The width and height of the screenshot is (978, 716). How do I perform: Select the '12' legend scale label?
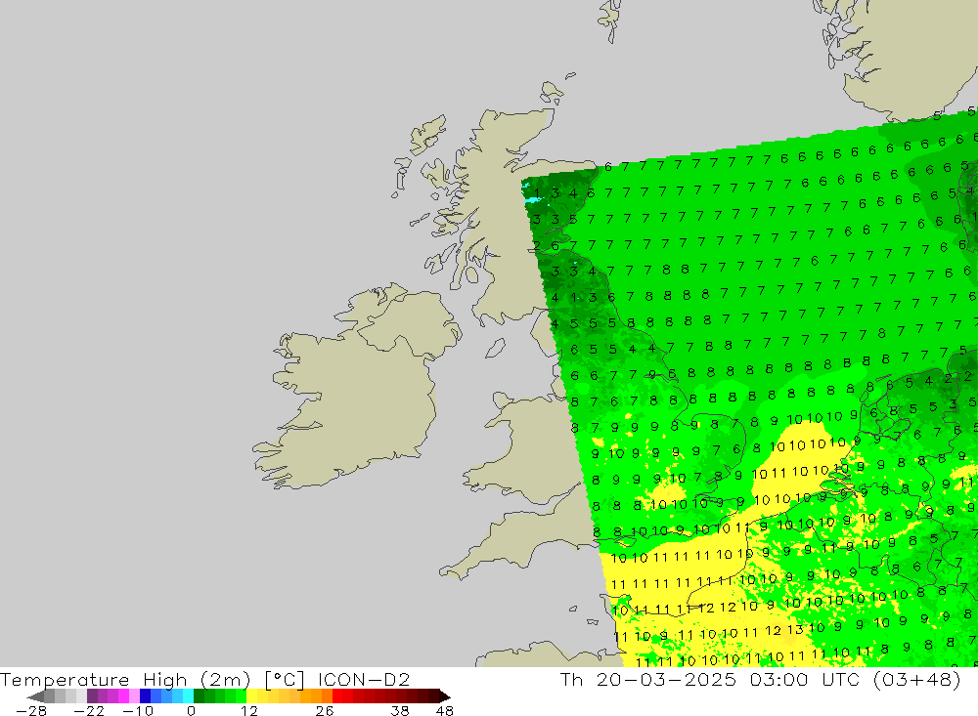(249, 711)
